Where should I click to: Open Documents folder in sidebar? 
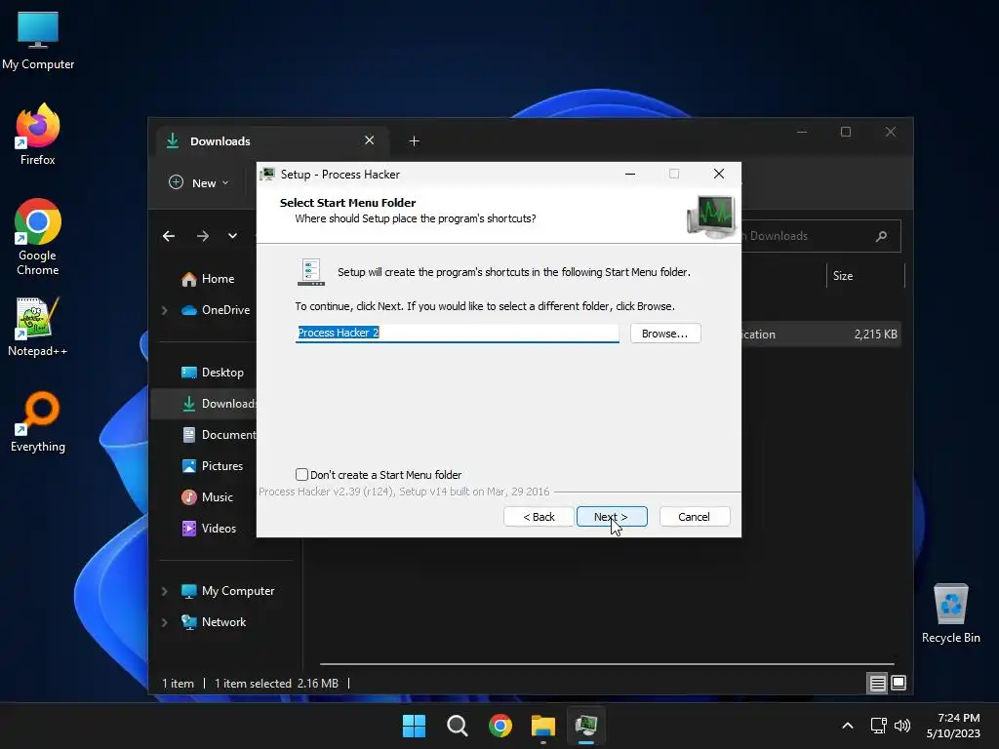click(218, 435)
